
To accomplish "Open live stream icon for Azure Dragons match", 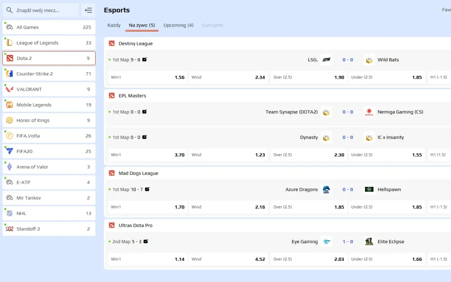I will 147,189.
